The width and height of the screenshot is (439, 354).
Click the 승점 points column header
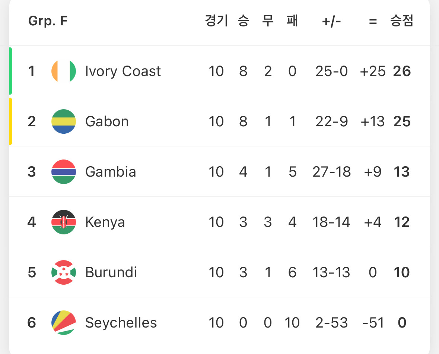pos(402,21)
